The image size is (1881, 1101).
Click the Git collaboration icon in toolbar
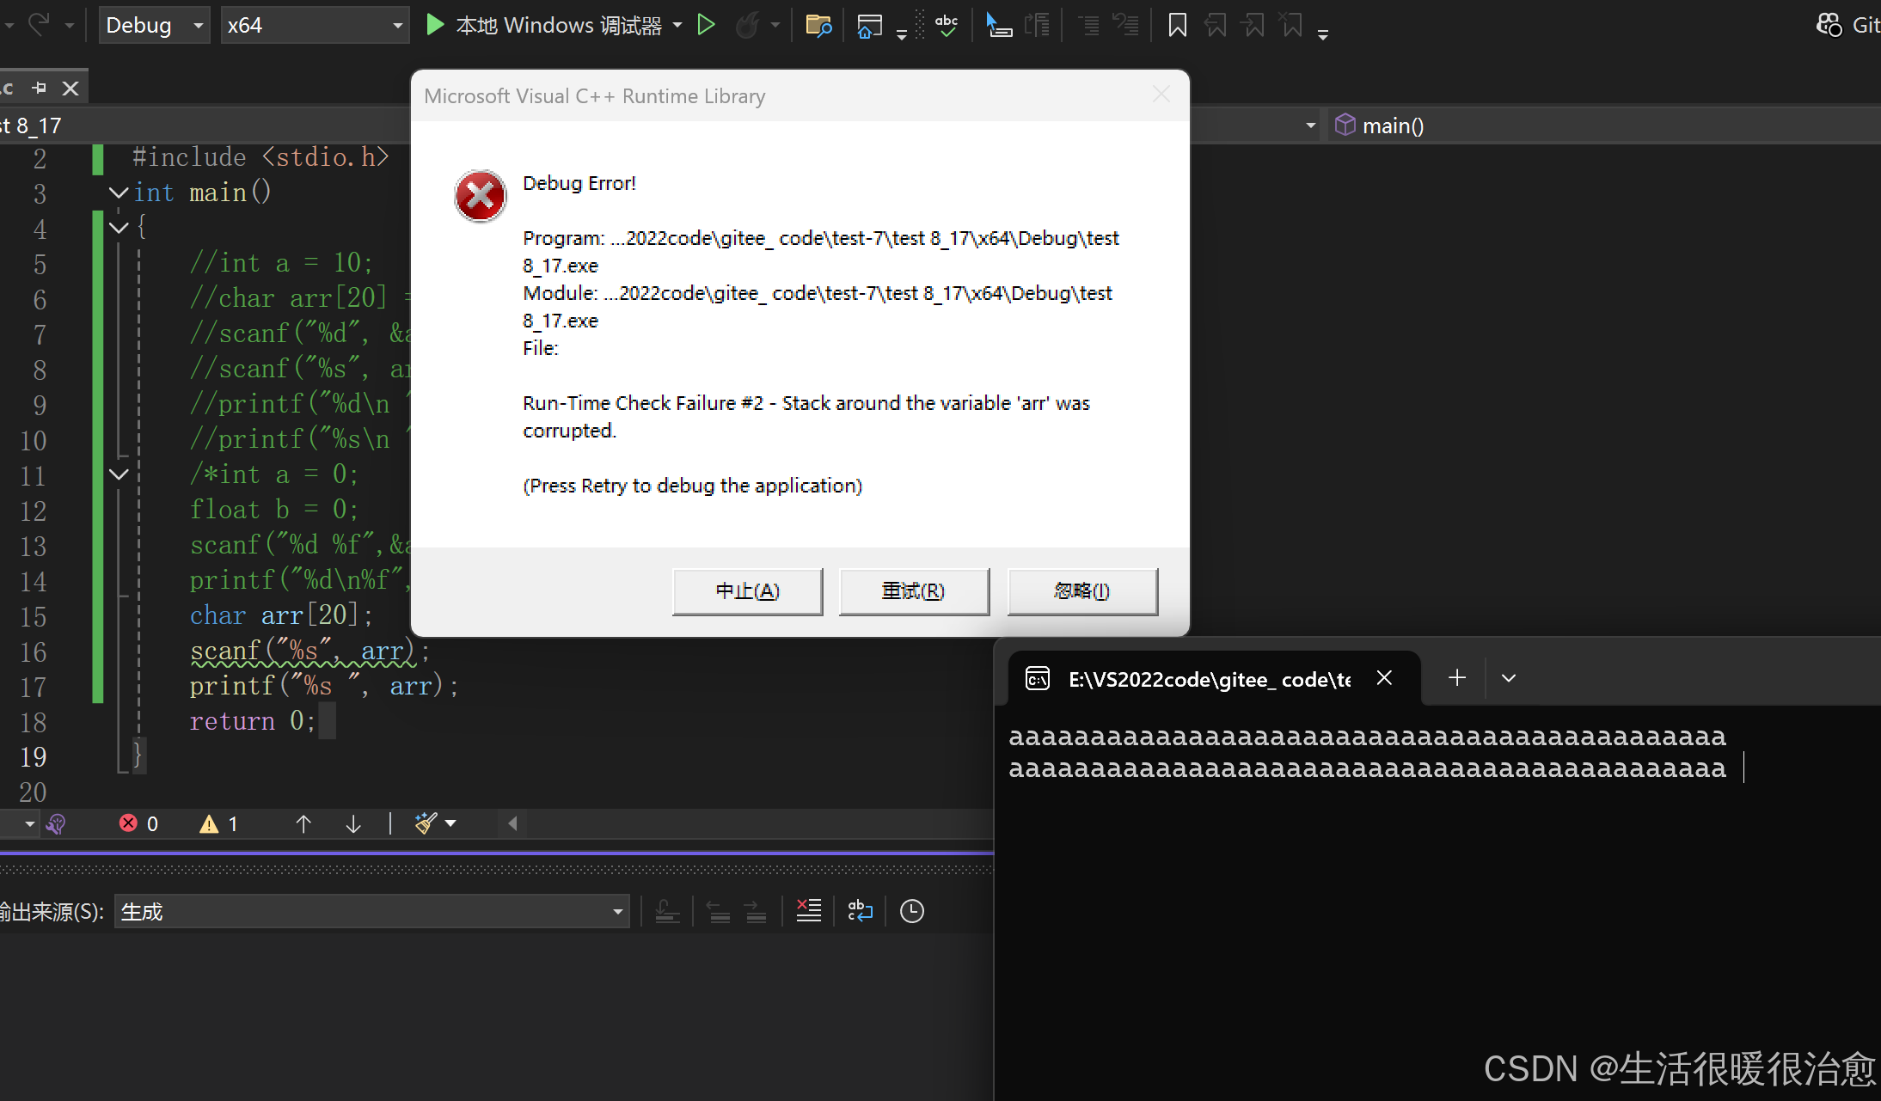tap(1829, 25)
